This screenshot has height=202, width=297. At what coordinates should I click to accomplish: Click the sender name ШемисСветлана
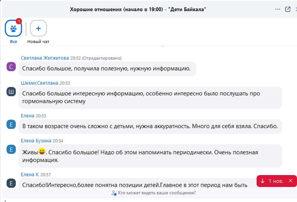pyautogui.click(x=39, y=83)
